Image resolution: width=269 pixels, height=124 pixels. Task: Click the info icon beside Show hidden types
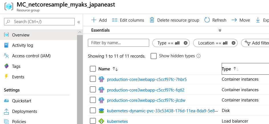199,56
